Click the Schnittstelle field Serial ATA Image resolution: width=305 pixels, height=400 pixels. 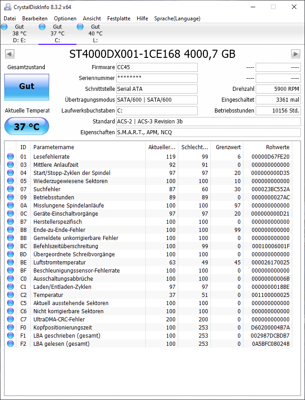click(157, 89)
